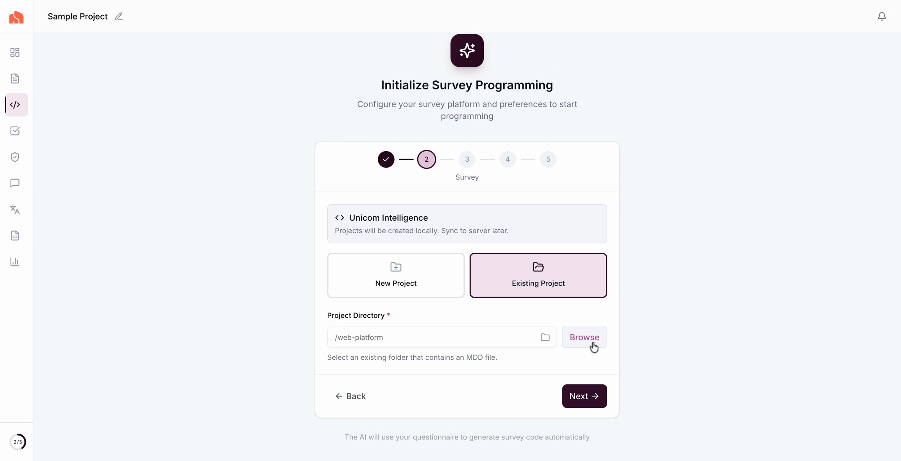Open the chat message icon in sidebar

[x=15, y=183]
